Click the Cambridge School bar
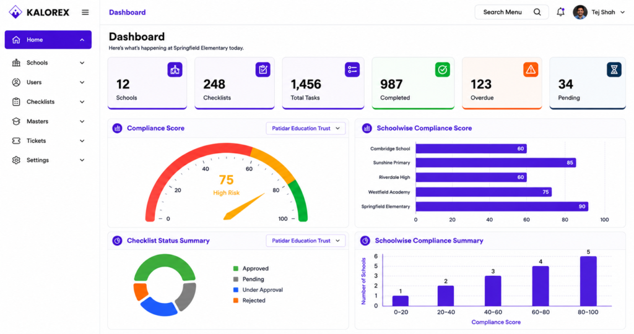 pyautogui.click(x=471, y=148)
